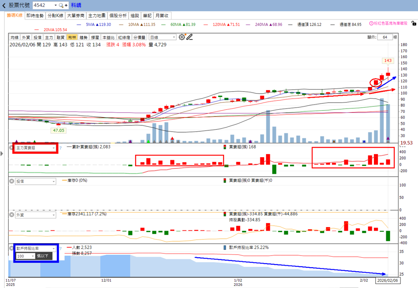Toggle the 均線 moving average overlay

point(15,38)
